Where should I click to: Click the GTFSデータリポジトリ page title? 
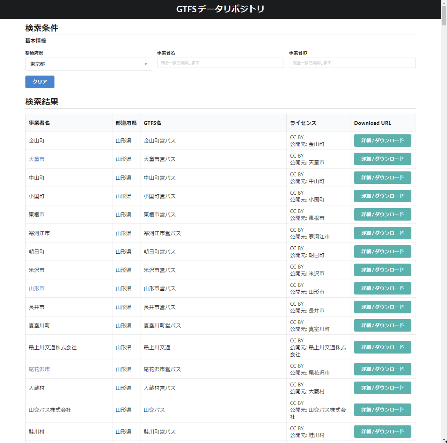coord(220,9)
